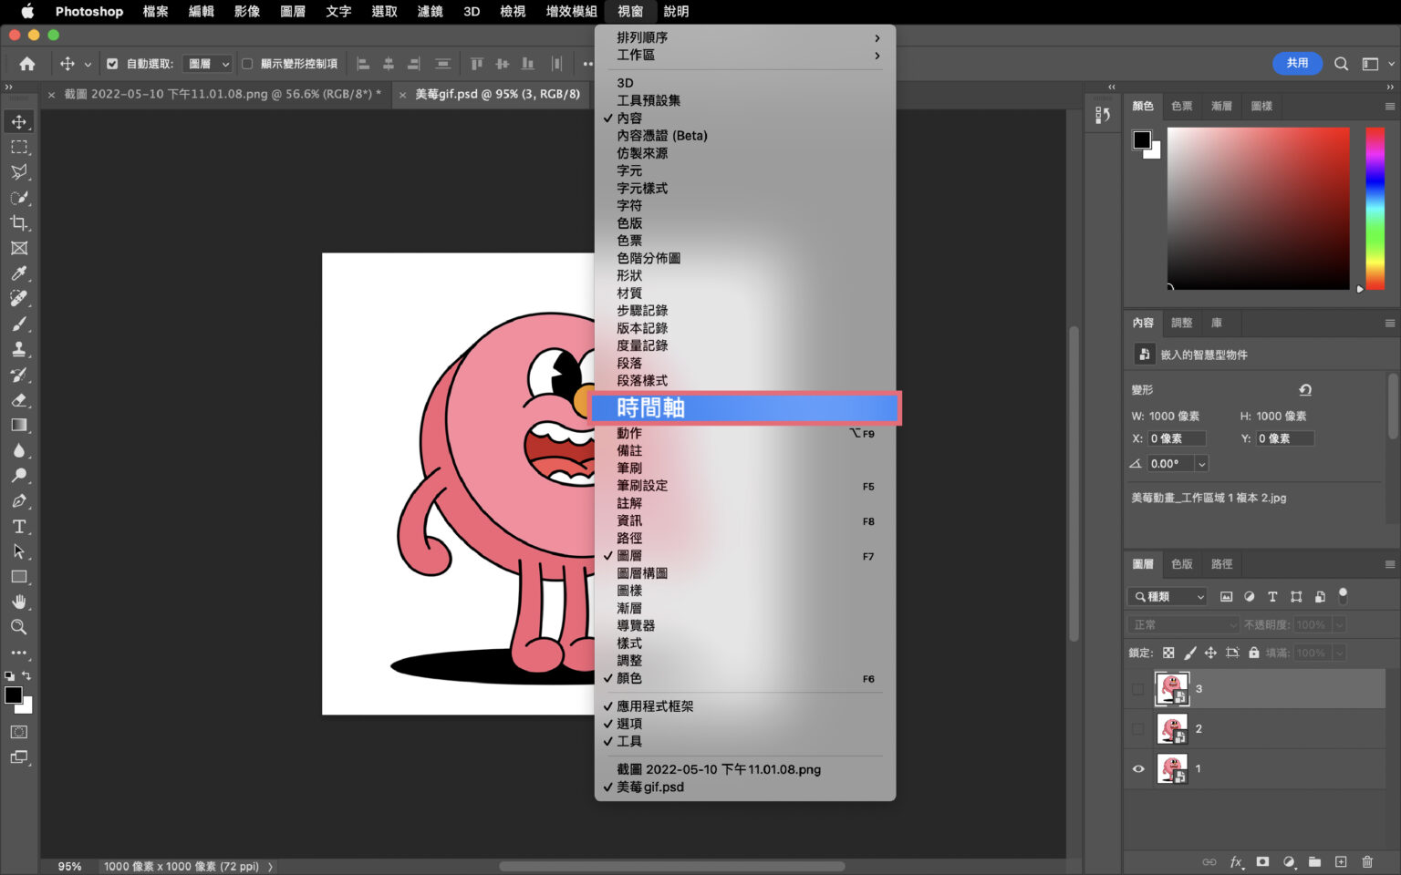Viewport: 1401px width, 875px height.
Task: Select the Horizontal Type tool
Action: pyautogui.click(x=19, y=526)
